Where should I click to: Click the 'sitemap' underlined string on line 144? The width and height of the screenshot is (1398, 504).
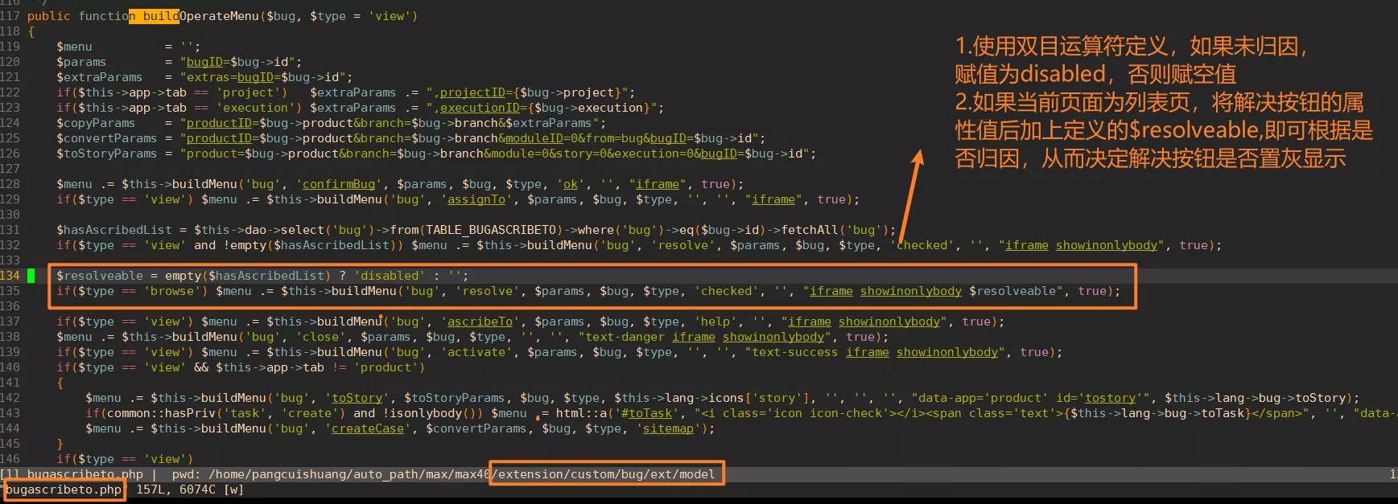pos(667,428)
